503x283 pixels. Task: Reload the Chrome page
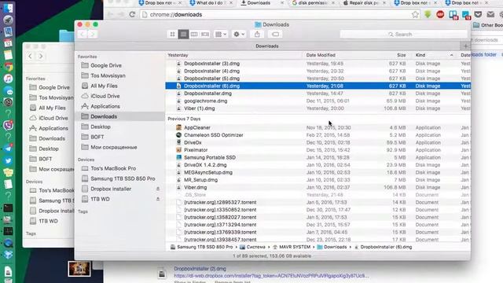click(x=132, y=14)
